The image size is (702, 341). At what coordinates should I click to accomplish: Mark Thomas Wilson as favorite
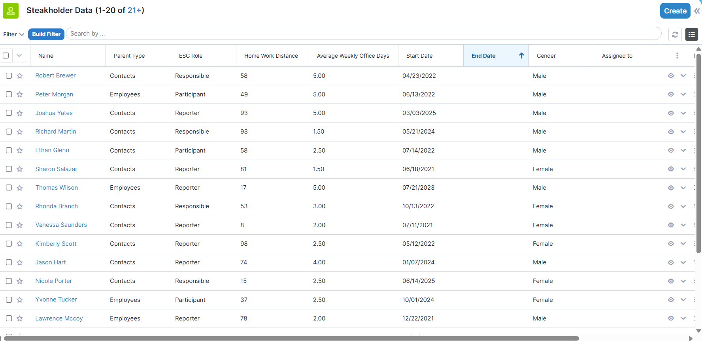point(20,188)
